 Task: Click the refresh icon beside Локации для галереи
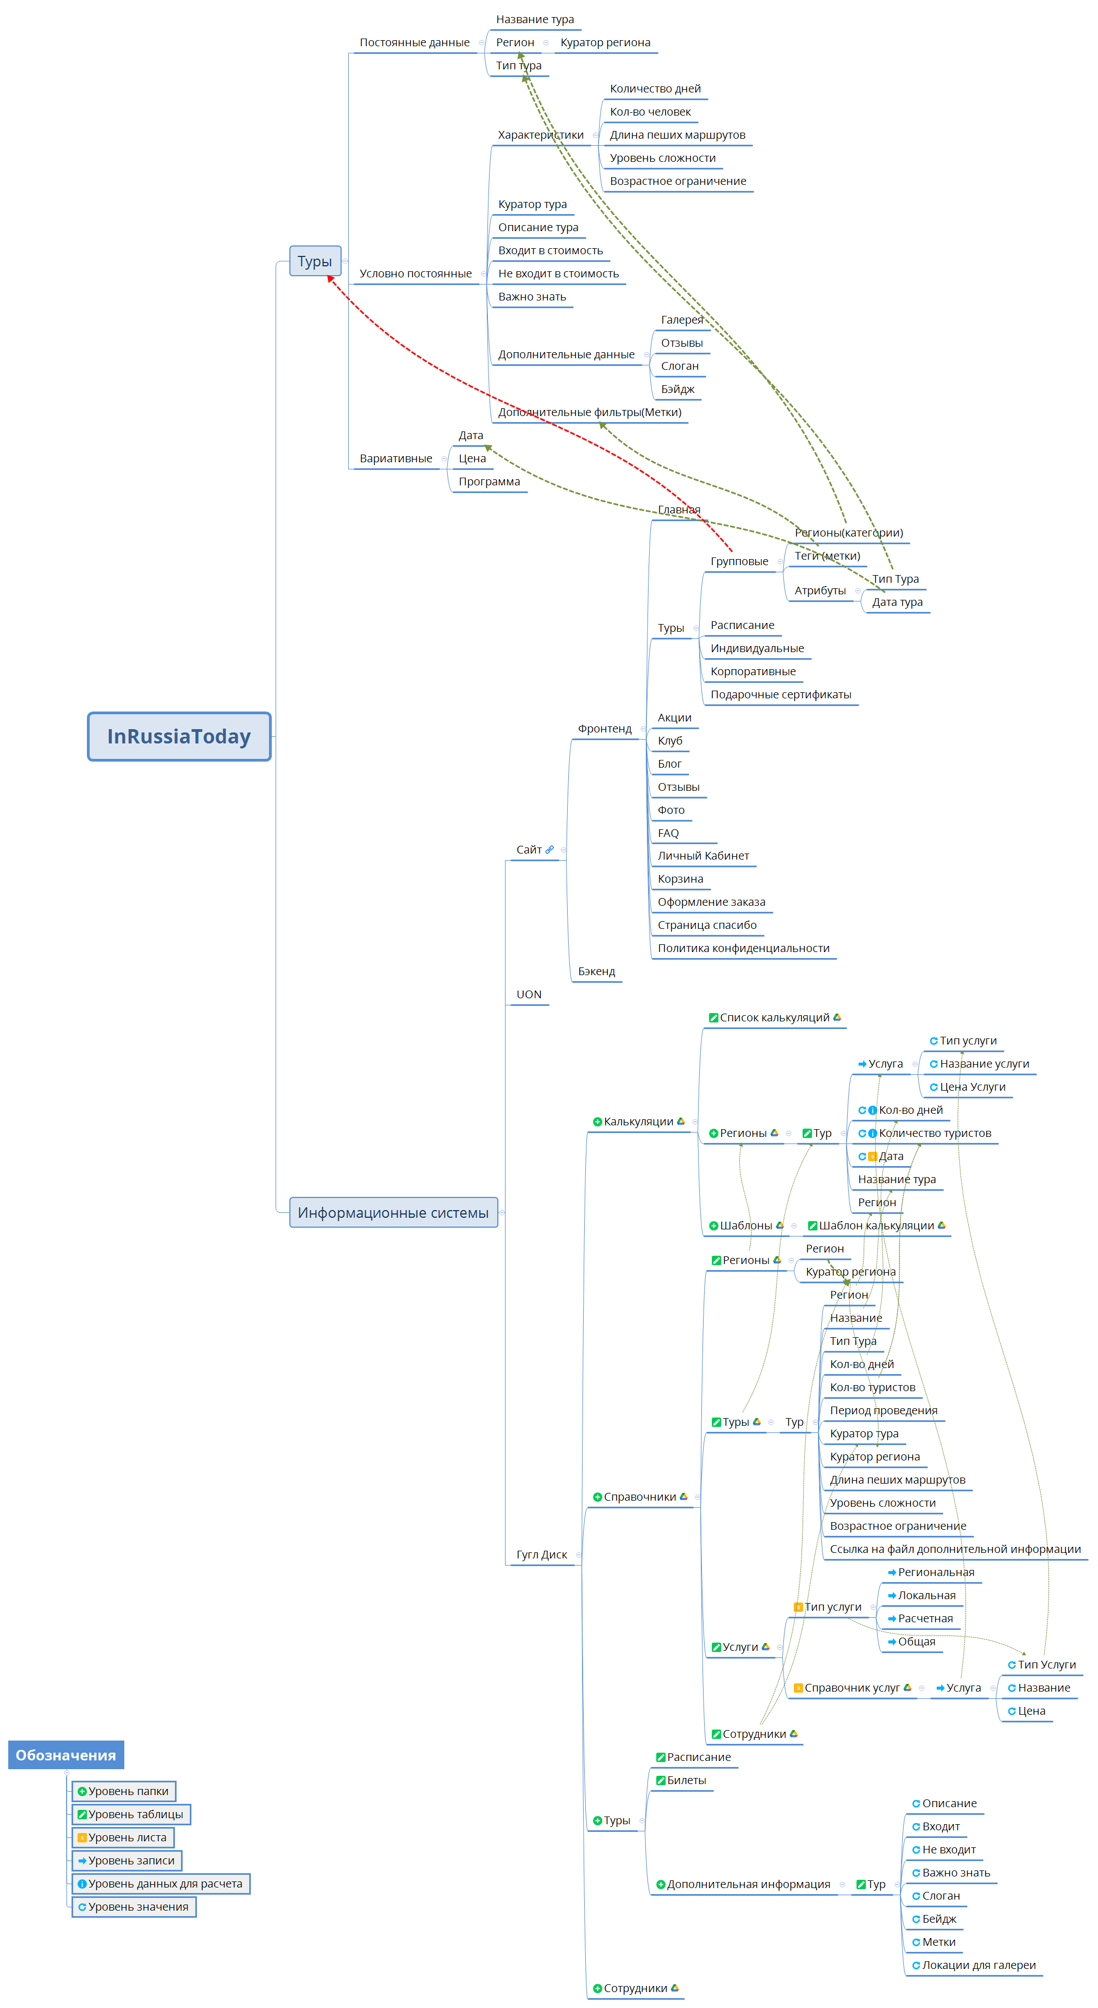[916, 1965]
